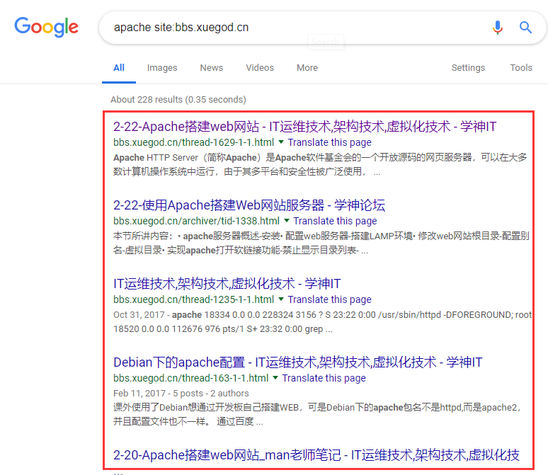Translate this page for thread-1629-1-1.html
548x475 pixels.
329,142
